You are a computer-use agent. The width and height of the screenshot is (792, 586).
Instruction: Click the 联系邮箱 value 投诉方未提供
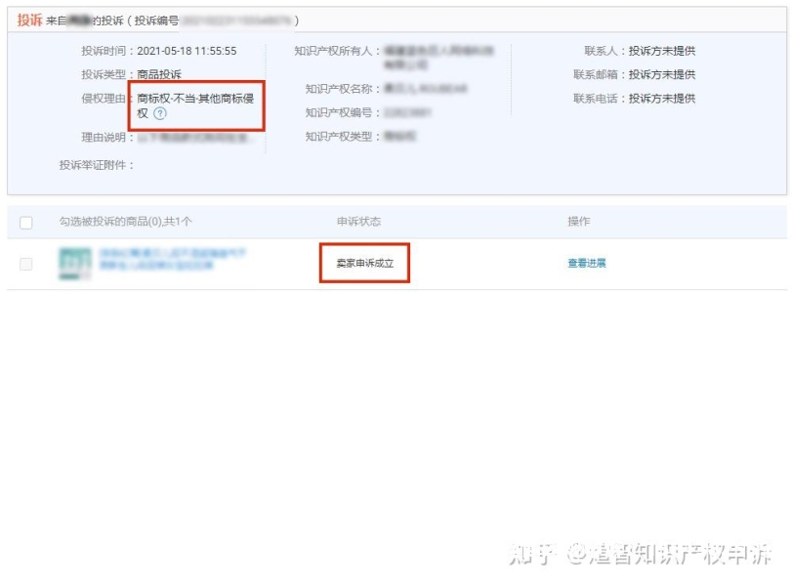pos(661,74)
